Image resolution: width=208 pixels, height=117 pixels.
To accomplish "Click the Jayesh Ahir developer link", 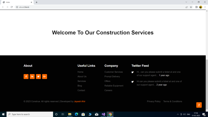I will (x=80, y=101).
